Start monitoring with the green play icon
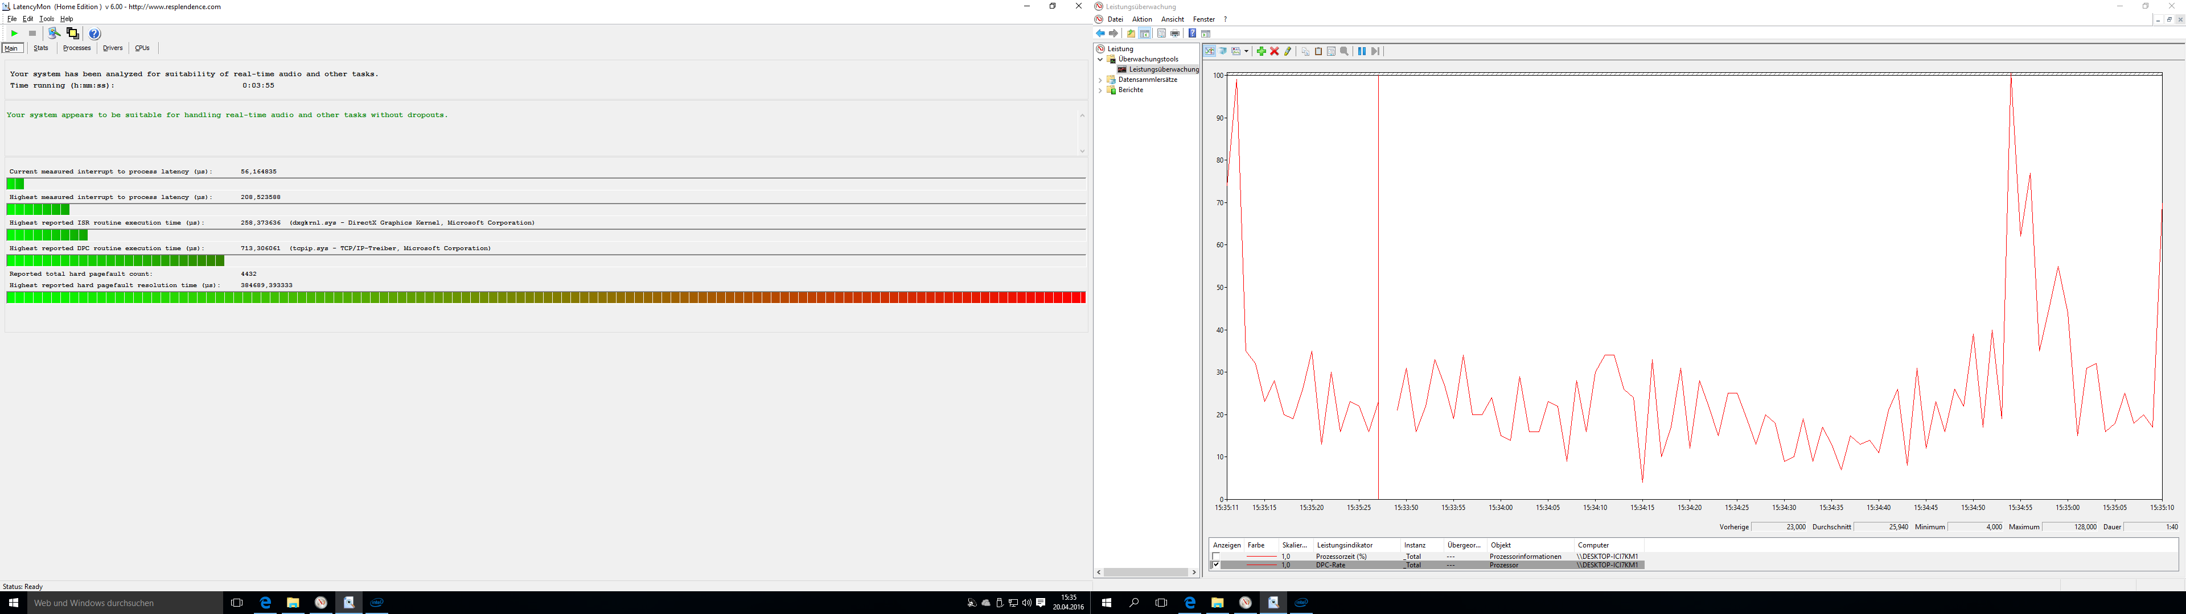Screen dimensions: 2186x614 coord(14,33)
